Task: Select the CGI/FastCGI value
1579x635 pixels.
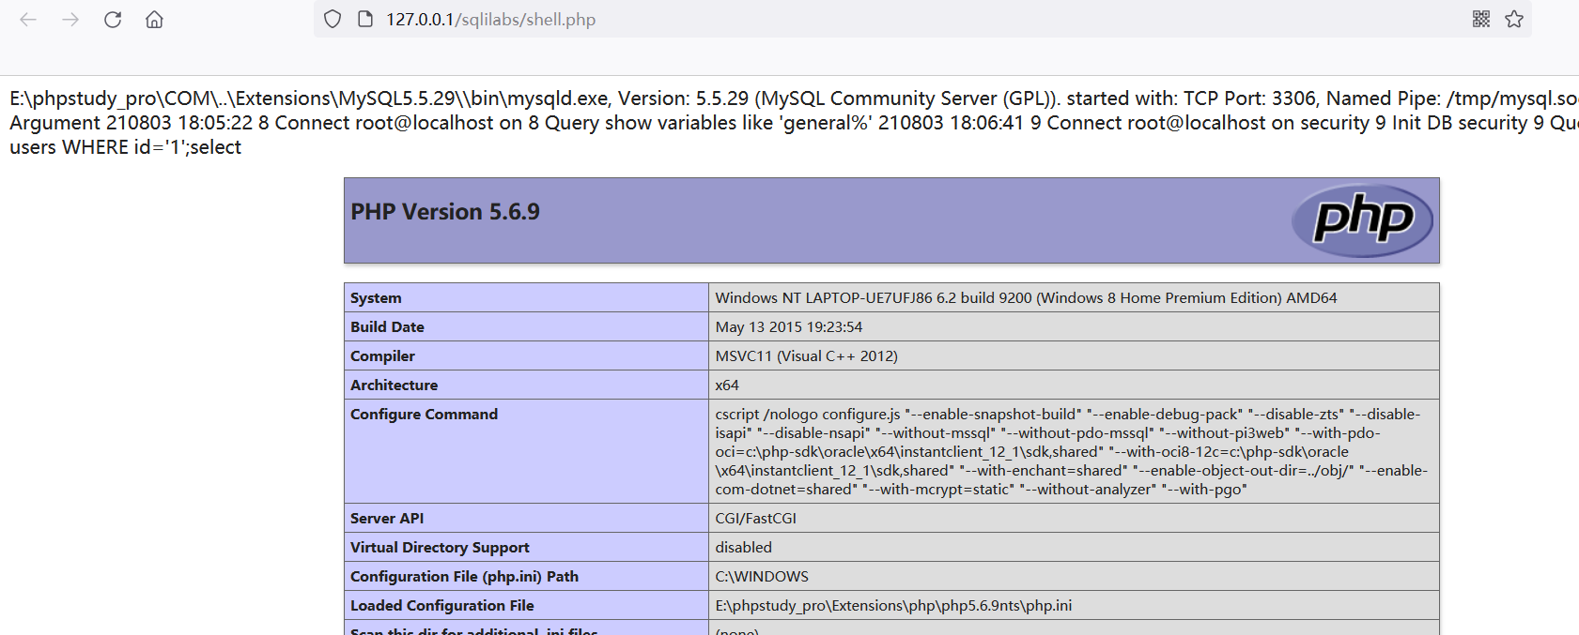Action: pyautogui.click(x=755, y=519)
